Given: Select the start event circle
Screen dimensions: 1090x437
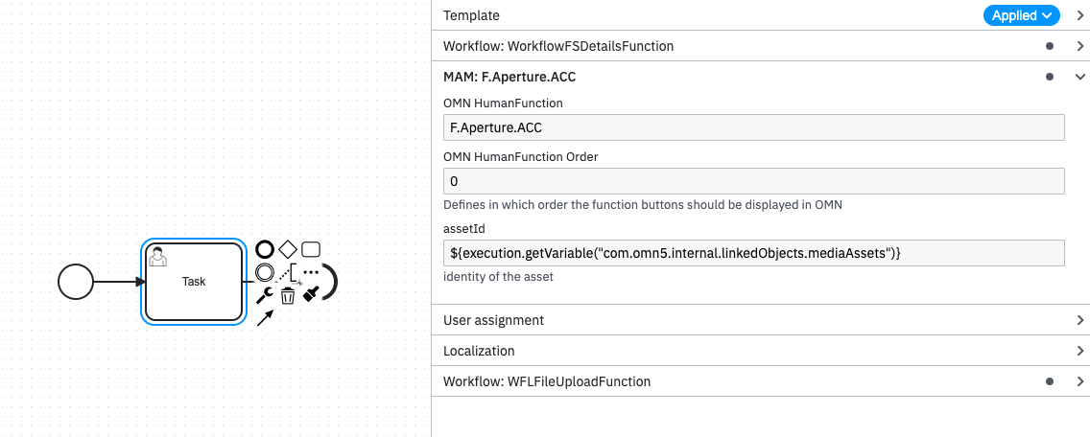Looking at the screenshot, I should tap(76, 282).
